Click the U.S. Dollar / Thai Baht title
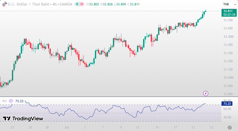Screen dimensions: 238x131 (28, 4)
